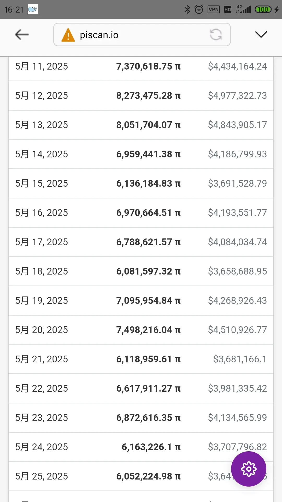Tap the $4,186,799.93 value
This screenshot has width=282, height=502.
pyautogui.click(x=237, y=154)
